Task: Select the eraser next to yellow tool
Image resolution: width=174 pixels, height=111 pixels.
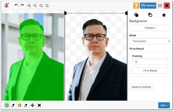Action: 26,105
